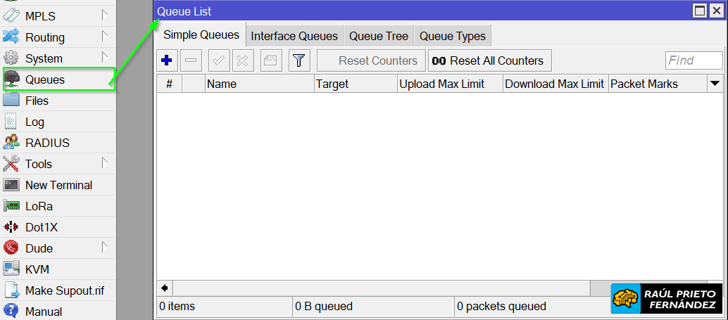Image resolution: width=728 pixels, height=320 pixels.
Task: Click the Disable (X) toolbar icon
Action: (x=242, y=60)
